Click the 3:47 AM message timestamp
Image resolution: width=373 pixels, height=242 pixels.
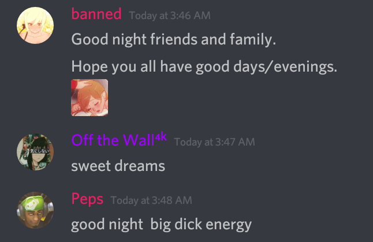click(x=215, y=142)
